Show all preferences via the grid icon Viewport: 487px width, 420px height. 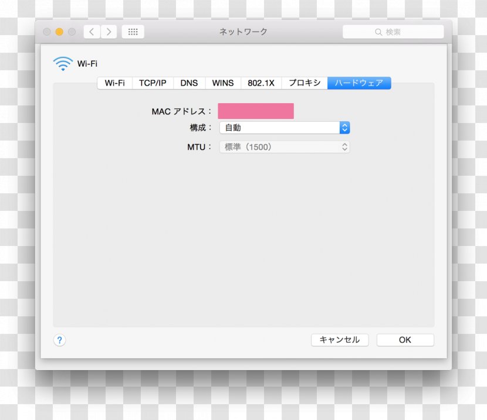[x=133, y=32]
